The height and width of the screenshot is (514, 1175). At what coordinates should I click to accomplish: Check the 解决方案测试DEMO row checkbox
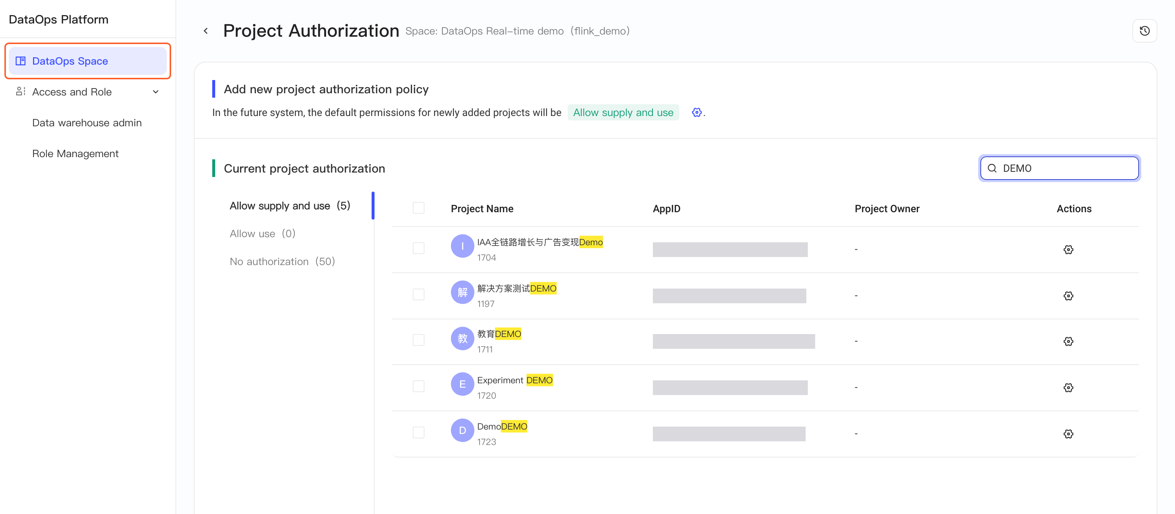point(418,294)
